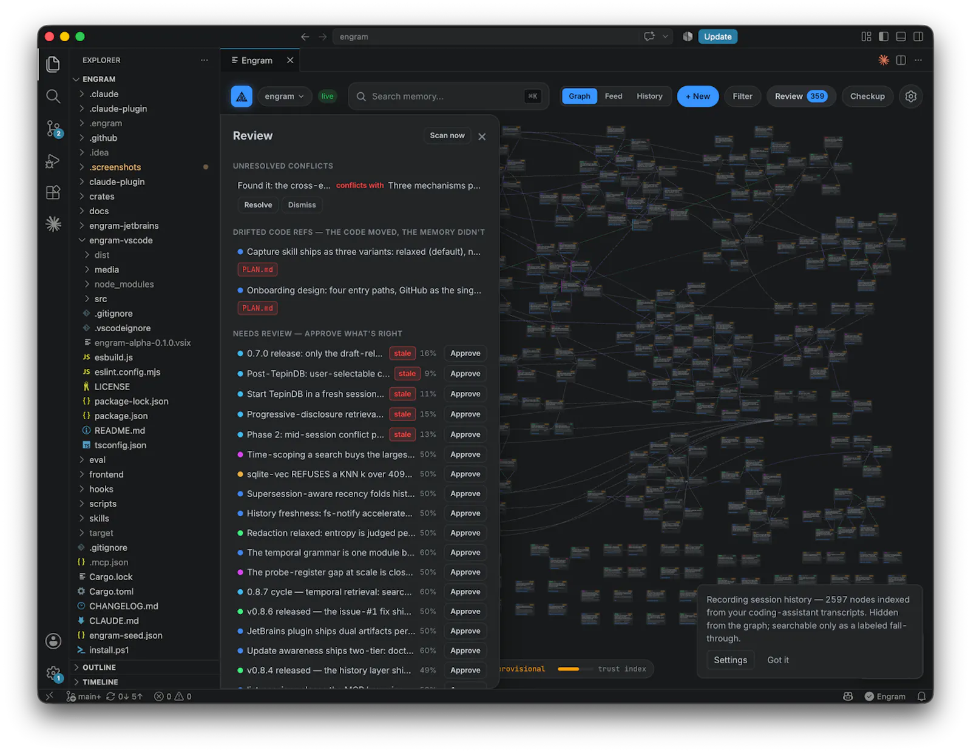Toggle the Filter button
The image size is (971, 753).
pyautogui.click(x=742, y=96)
